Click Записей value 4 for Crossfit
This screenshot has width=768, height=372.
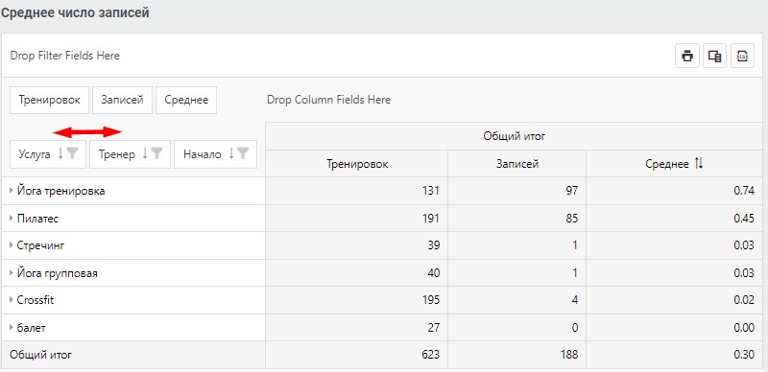coord(575,300)
